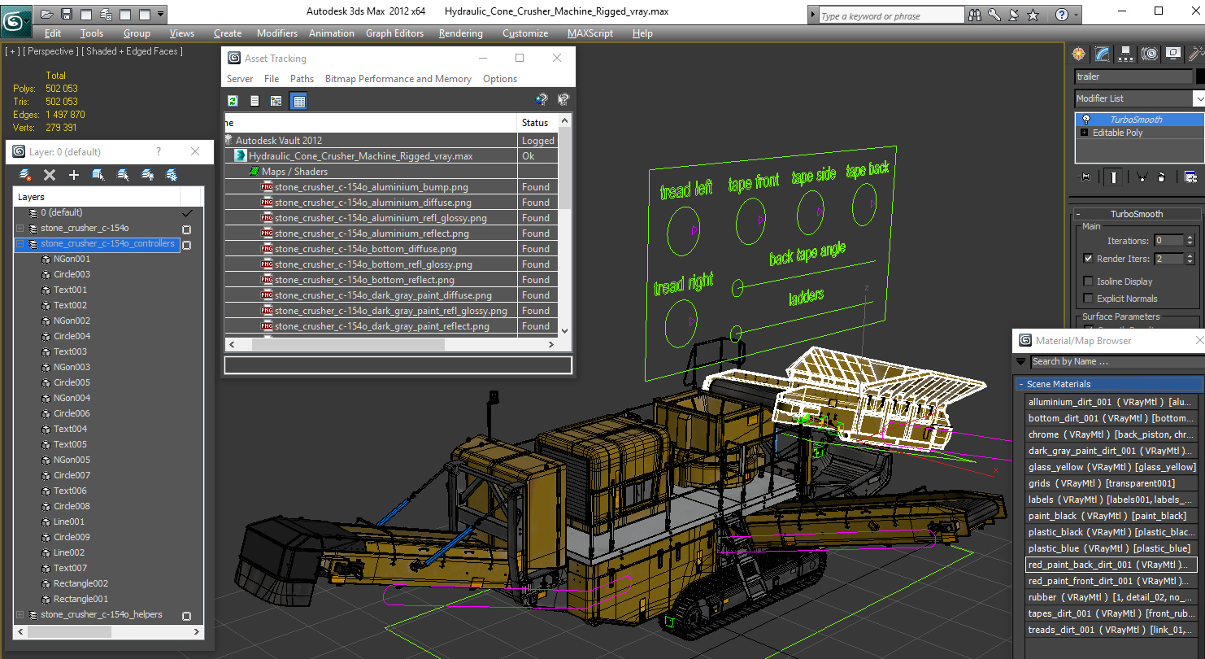Viewport: 1205px width, 659px height.
Task: Expand the stone_crusher_c-154o layer
Action: coord(20,229)
